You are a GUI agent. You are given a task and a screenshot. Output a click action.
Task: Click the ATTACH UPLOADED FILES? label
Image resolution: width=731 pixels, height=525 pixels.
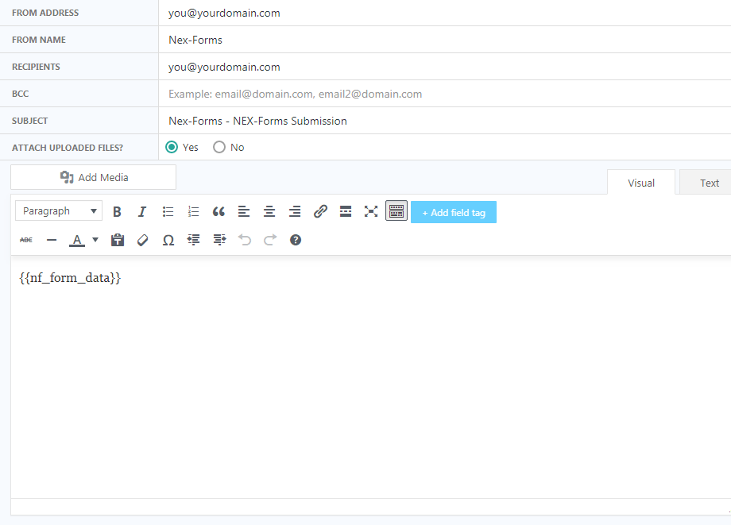[x=68, y=148]
